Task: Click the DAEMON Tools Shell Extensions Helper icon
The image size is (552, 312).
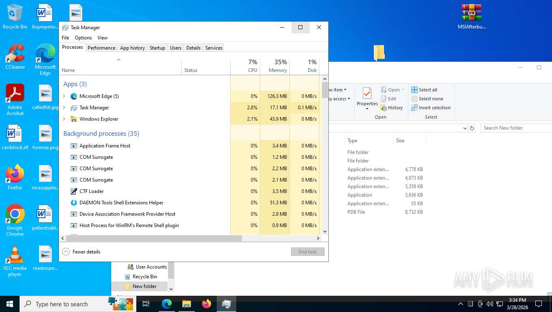Action: tap(74, 203)
